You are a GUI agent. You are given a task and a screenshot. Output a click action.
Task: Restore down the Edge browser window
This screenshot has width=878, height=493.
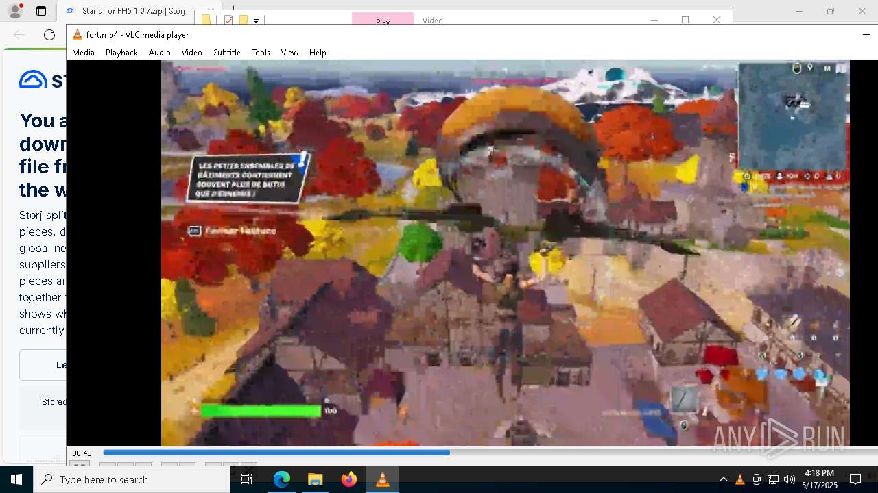[831, 11]
